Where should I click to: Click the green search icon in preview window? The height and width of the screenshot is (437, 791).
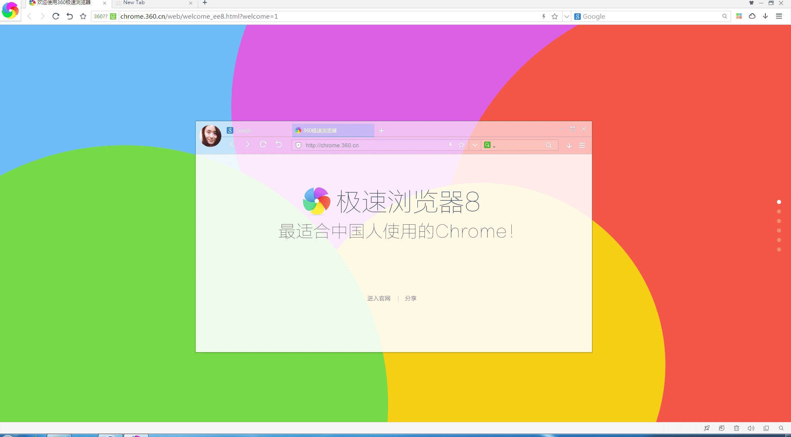tap(487, 145)
